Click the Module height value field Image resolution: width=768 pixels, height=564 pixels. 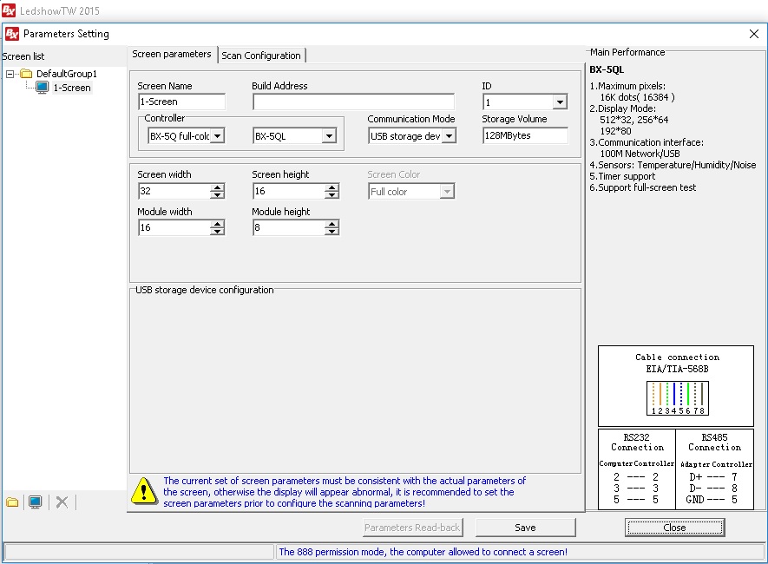tap(289, 227)
